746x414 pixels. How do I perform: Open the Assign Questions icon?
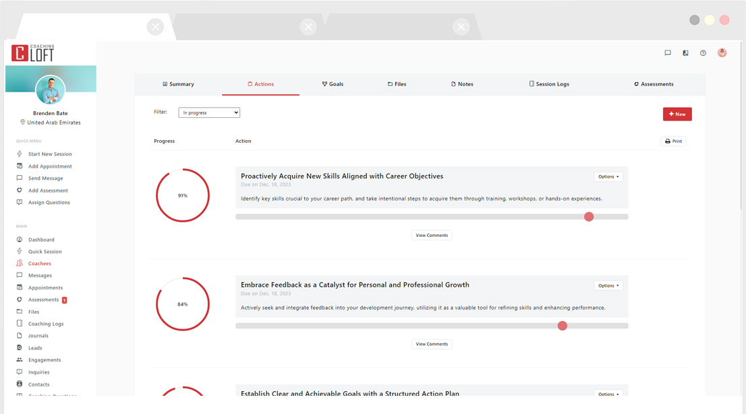coord(20,202)
